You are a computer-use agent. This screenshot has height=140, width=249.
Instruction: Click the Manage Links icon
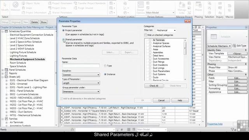pyautogui.click(x=182, y=5)
